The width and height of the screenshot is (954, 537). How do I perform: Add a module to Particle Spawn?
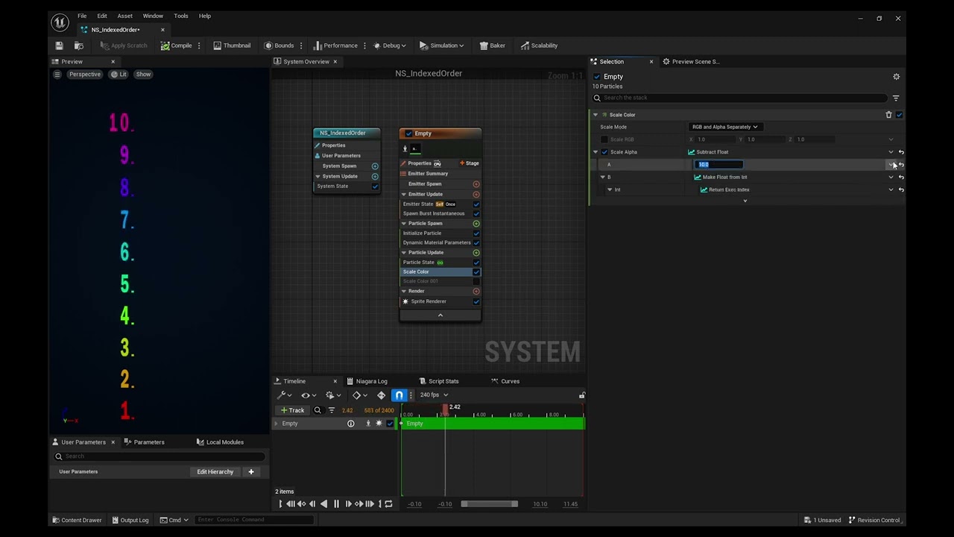pyautogui.click(x=476, y=224)
